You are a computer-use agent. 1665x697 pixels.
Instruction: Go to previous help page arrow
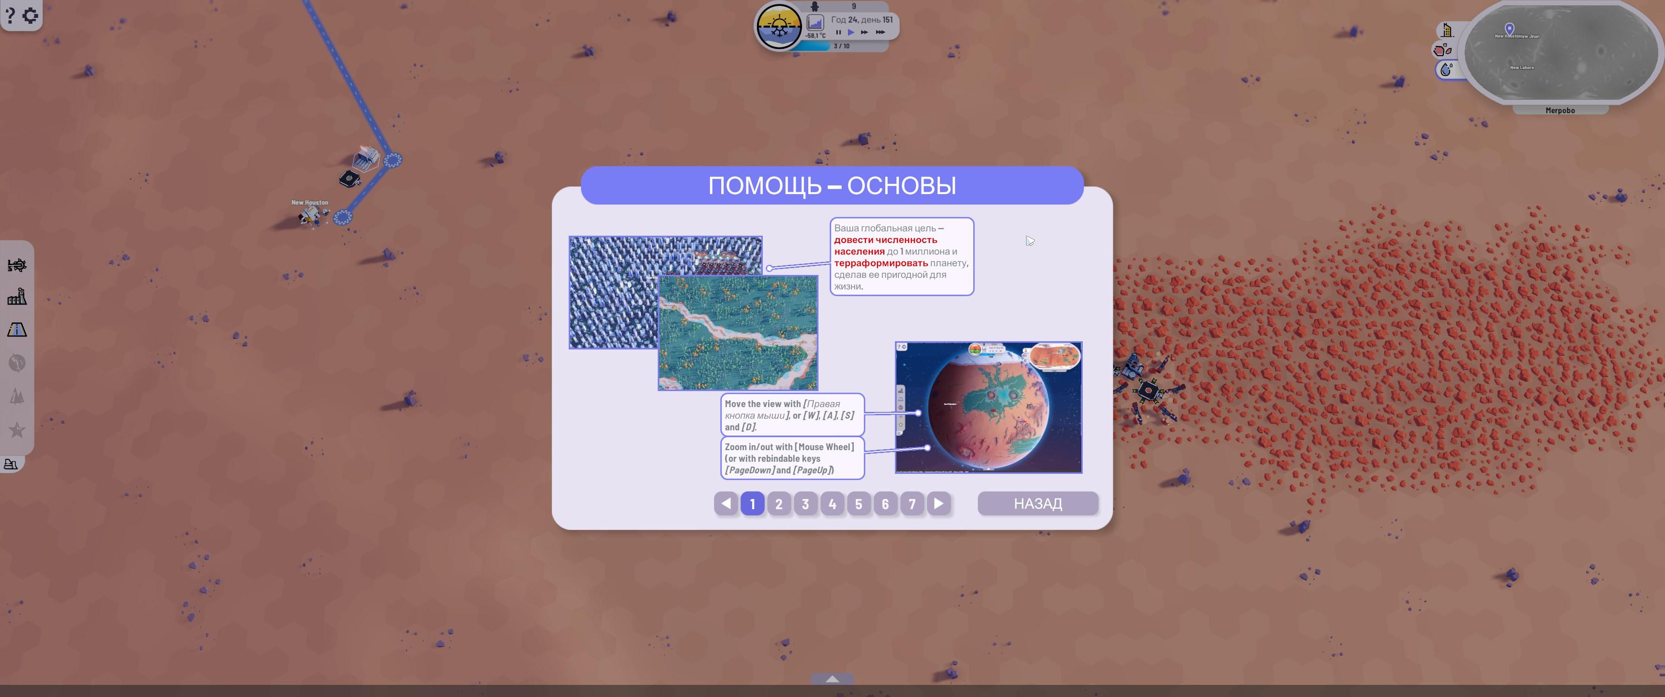coord(726,504)
